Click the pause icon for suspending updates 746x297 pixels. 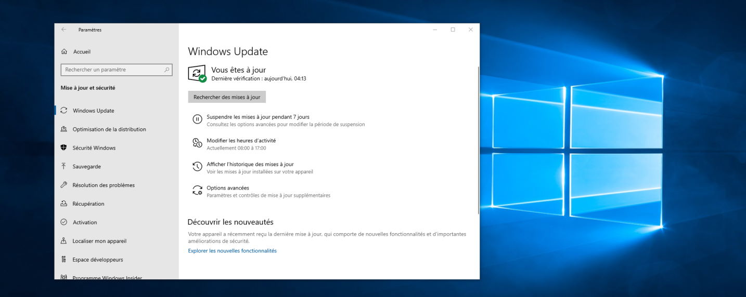coord(197,119)
